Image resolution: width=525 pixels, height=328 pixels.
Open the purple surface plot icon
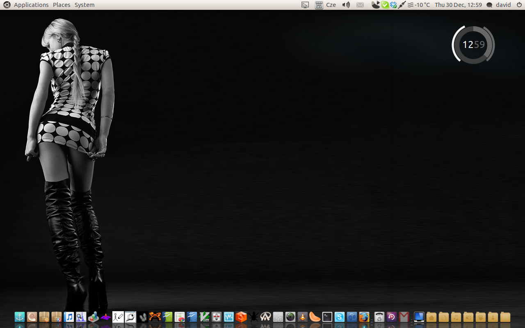(106, 317)
